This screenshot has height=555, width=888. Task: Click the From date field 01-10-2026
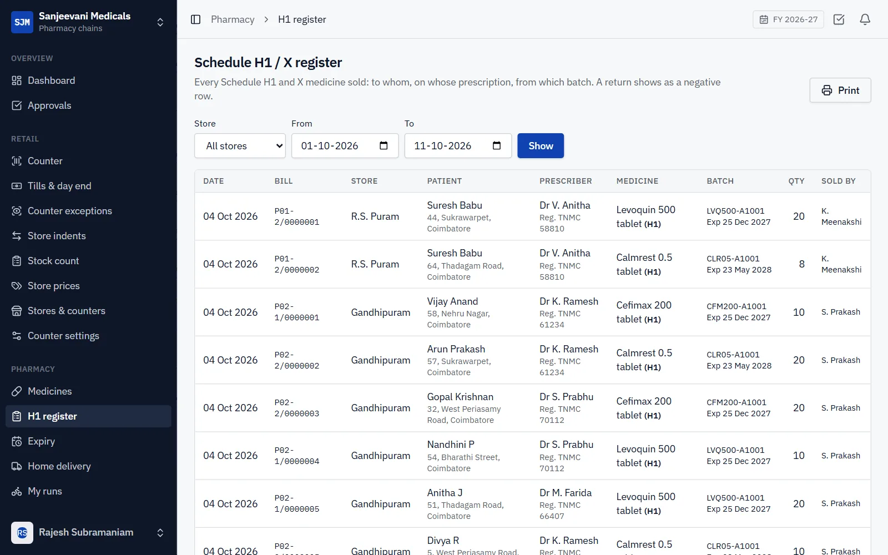(345, 146)
